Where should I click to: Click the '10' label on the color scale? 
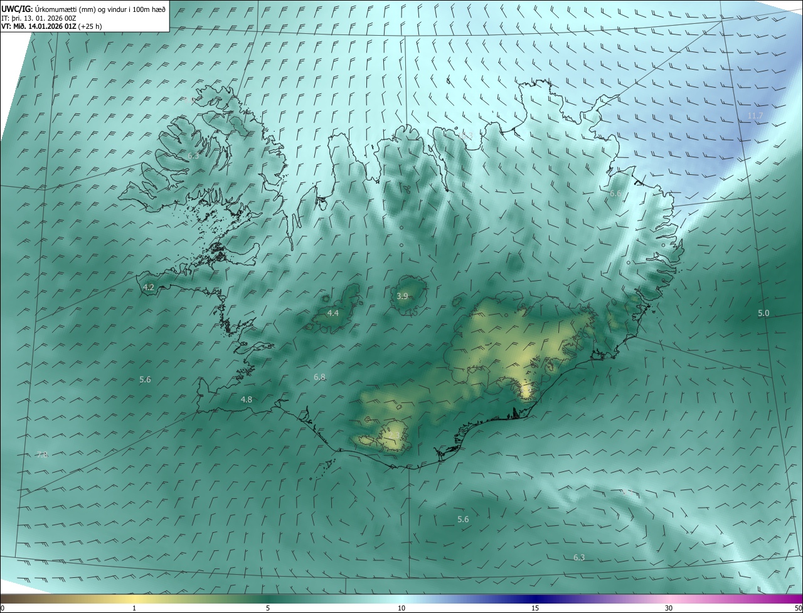pyautogui.click(x=401, y=609)
